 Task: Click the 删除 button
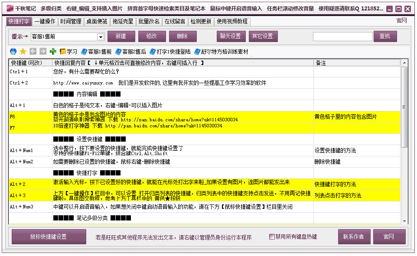182,36
